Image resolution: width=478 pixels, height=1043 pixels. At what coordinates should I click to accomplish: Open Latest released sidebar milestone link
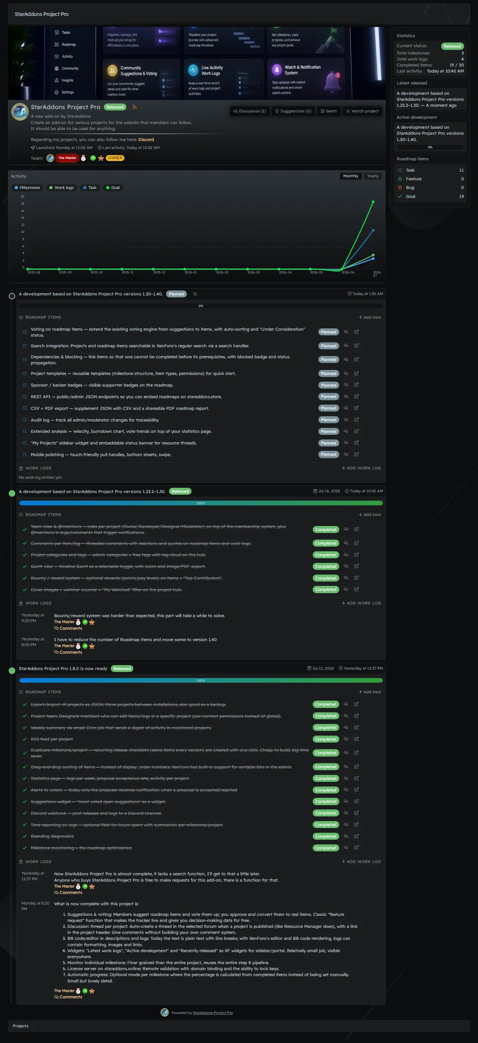click(x=430, y=99)
